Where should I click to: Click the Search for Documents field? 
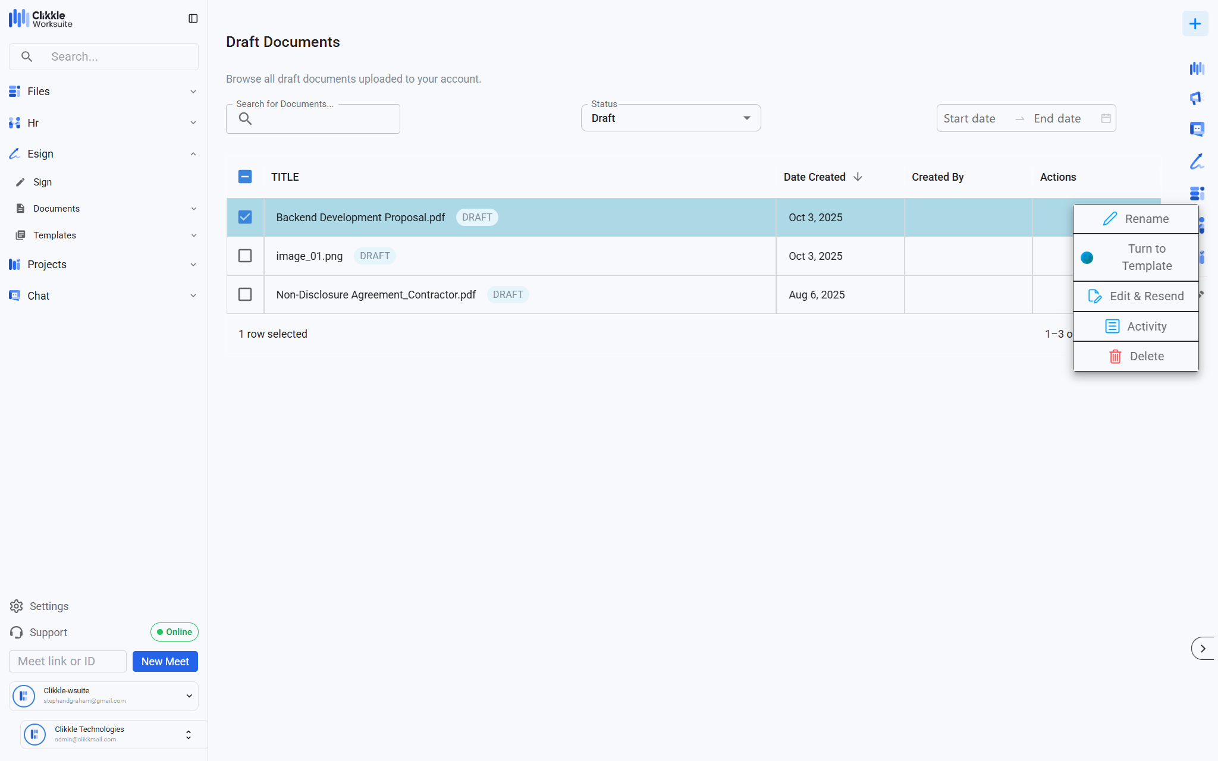(x=321, y=119)
